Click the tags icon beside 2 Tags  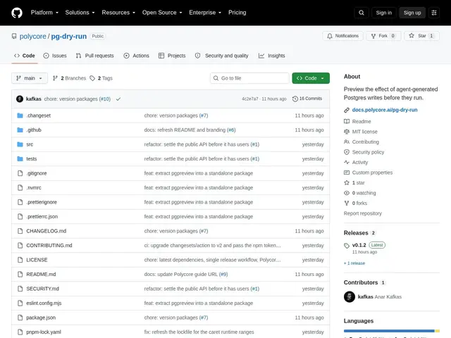pos(92,78)
